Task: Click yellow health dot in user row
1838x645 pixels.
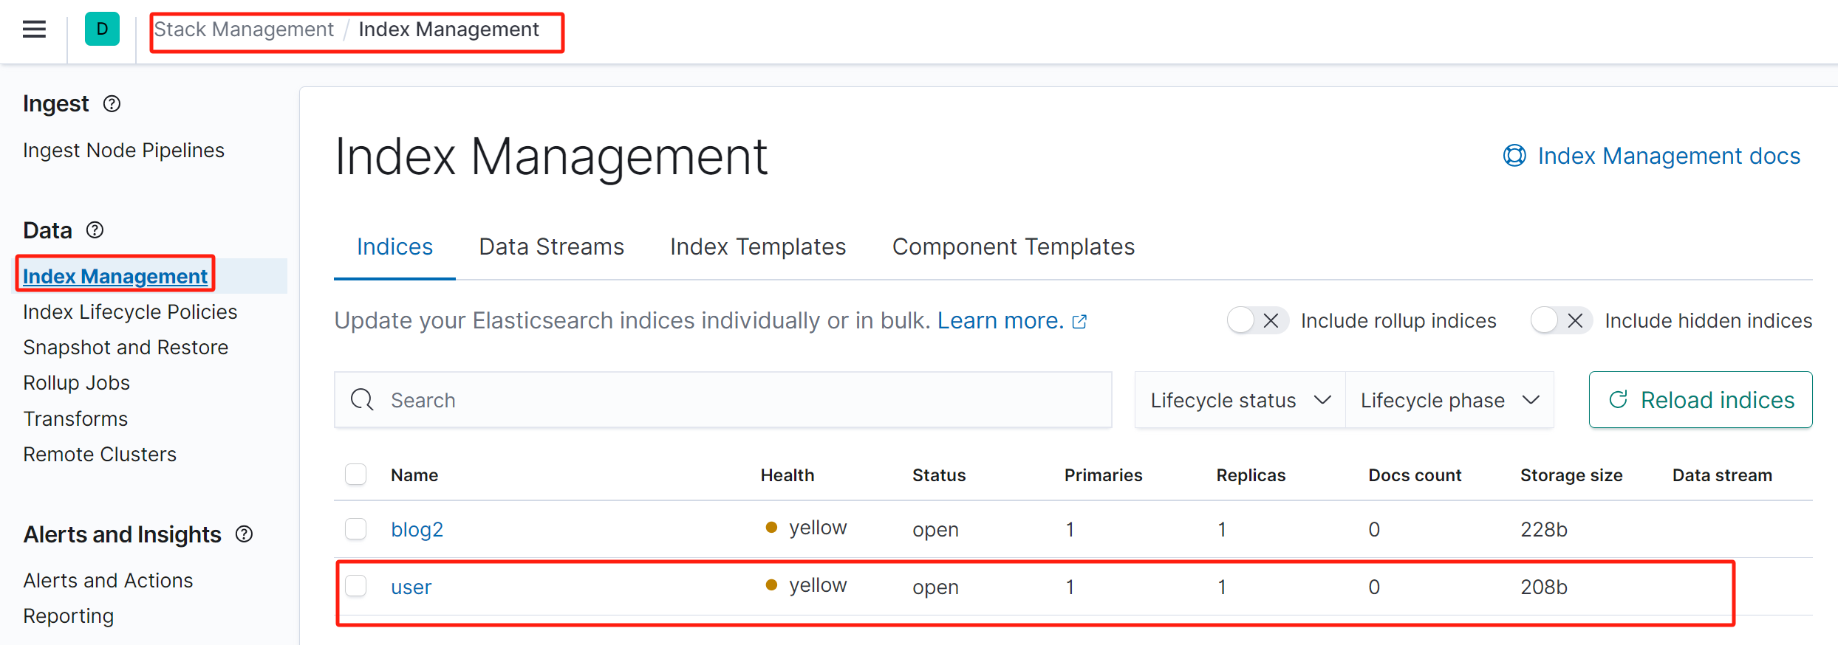Action: point(771,585)
